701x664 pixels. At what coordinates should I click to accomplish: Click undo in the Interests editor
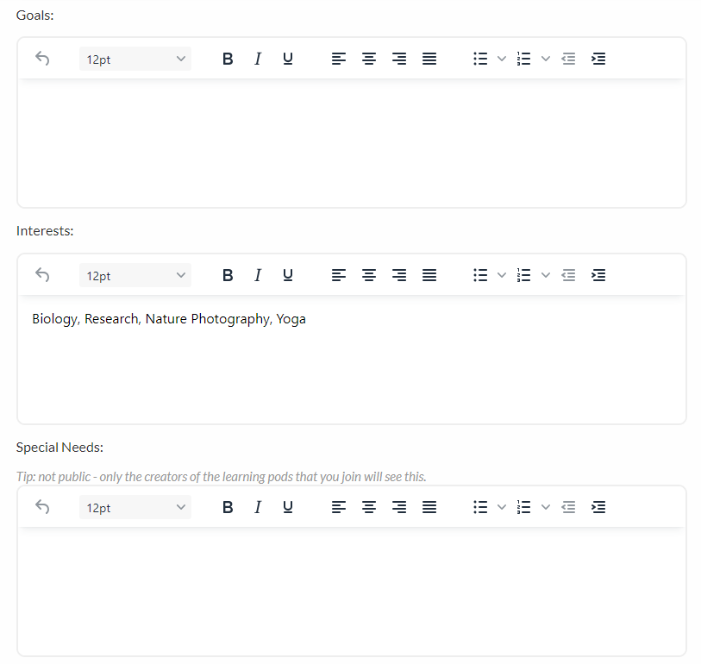42,275
